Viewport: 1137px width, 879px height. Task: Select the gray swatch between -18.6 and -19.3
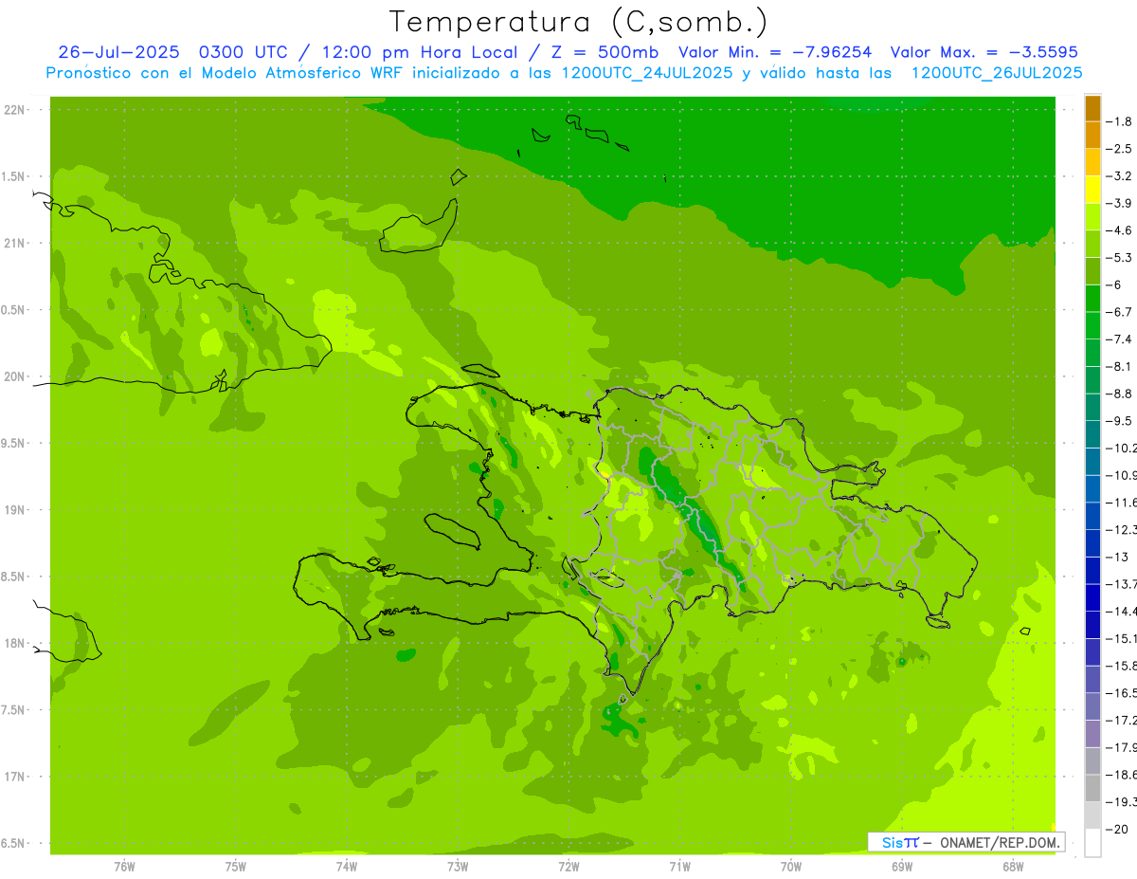pyautogui.click(x=1092, y=788)
